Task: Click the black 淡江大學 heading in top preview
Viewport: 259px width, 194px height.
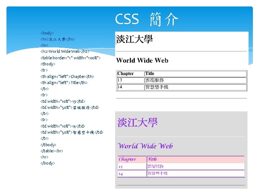Action: tap(135, 39)
